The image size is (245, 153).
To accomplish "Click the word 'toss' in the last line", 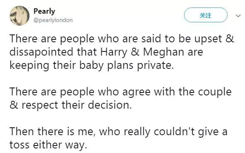I will 19,145.
